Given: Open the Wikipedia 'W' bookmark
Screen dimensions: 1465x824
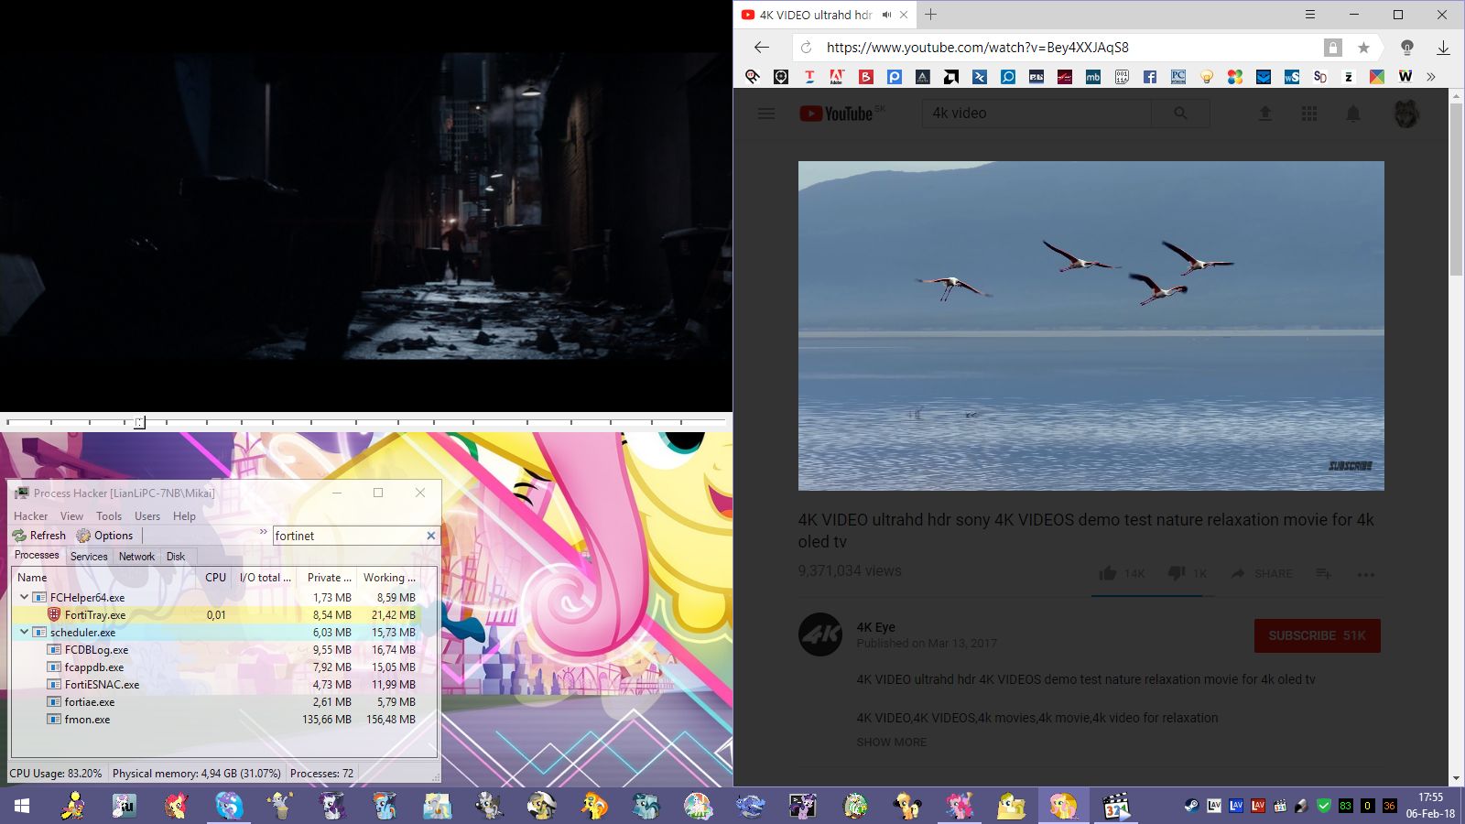Looking at the screenshot, I should coord(1405,77).
